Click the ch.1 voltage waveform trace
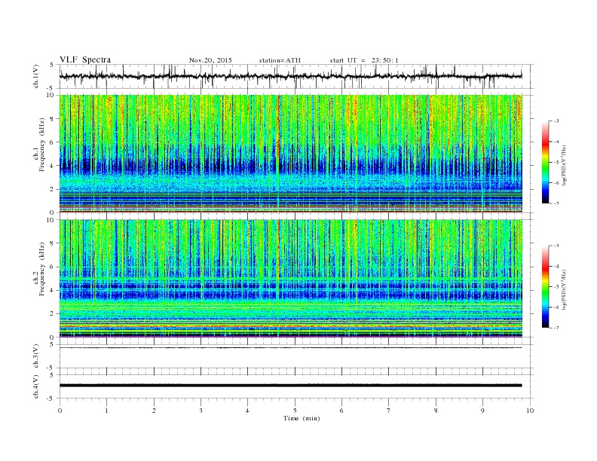 290,76
